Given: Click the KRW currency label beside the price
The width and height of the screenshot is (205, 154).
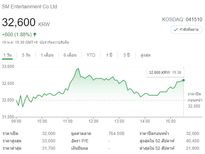Looking at the screenshot, I should [44, 25].
